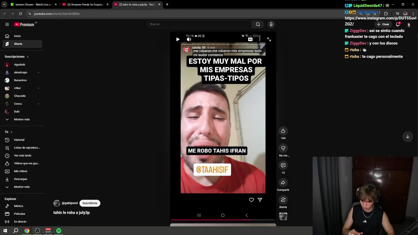The image size is (418, 235).
Task: Open Vídeos que me gustan
Action: click(x=22, y=163)
